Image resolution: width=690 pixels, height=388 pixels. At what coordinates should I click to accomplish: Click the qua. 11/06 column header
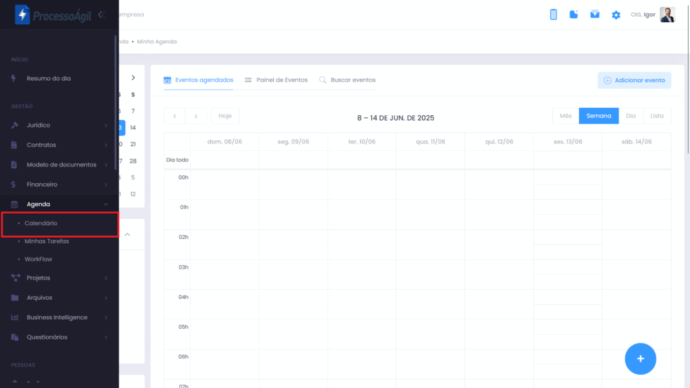tap(431, 141)
